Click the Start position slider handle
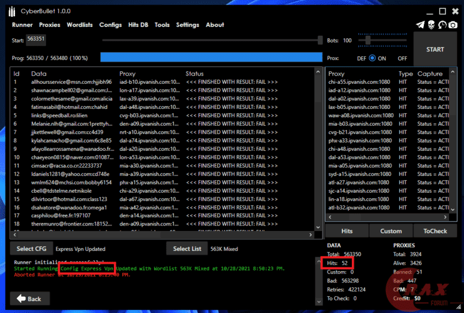The image size is (464, 313). pyautogui.click(x=320, y=40)
